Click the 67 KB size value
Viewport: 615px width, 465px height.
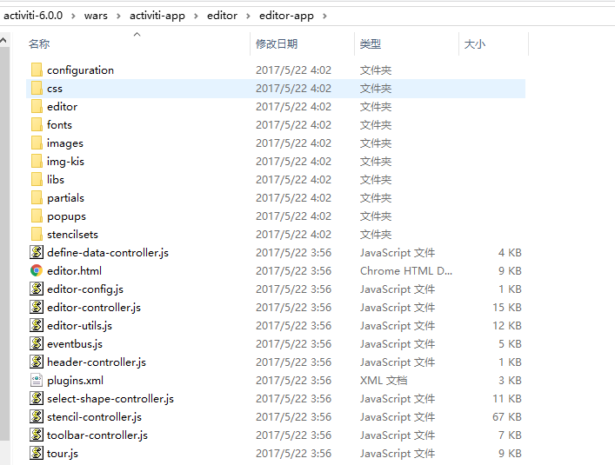pyautogui.click(x=507, y=417)
